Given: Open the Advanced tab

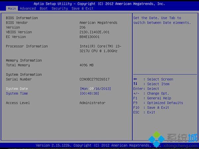Looking at the screenshot, I should 28,9.
